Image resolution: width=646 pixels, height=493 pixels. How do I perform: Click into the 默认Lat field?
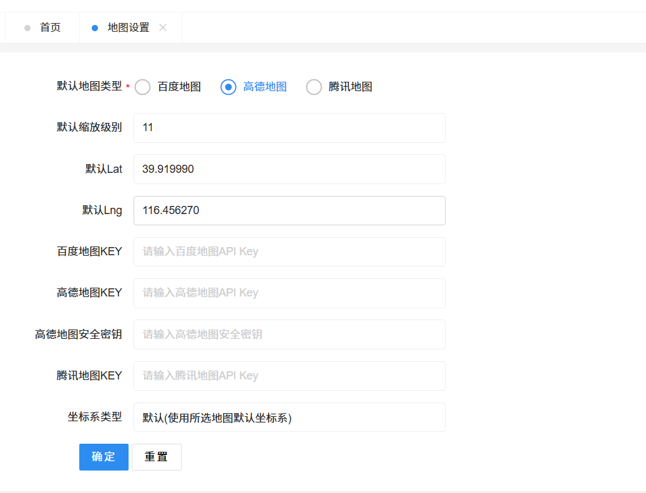click(x=289, y=169)
